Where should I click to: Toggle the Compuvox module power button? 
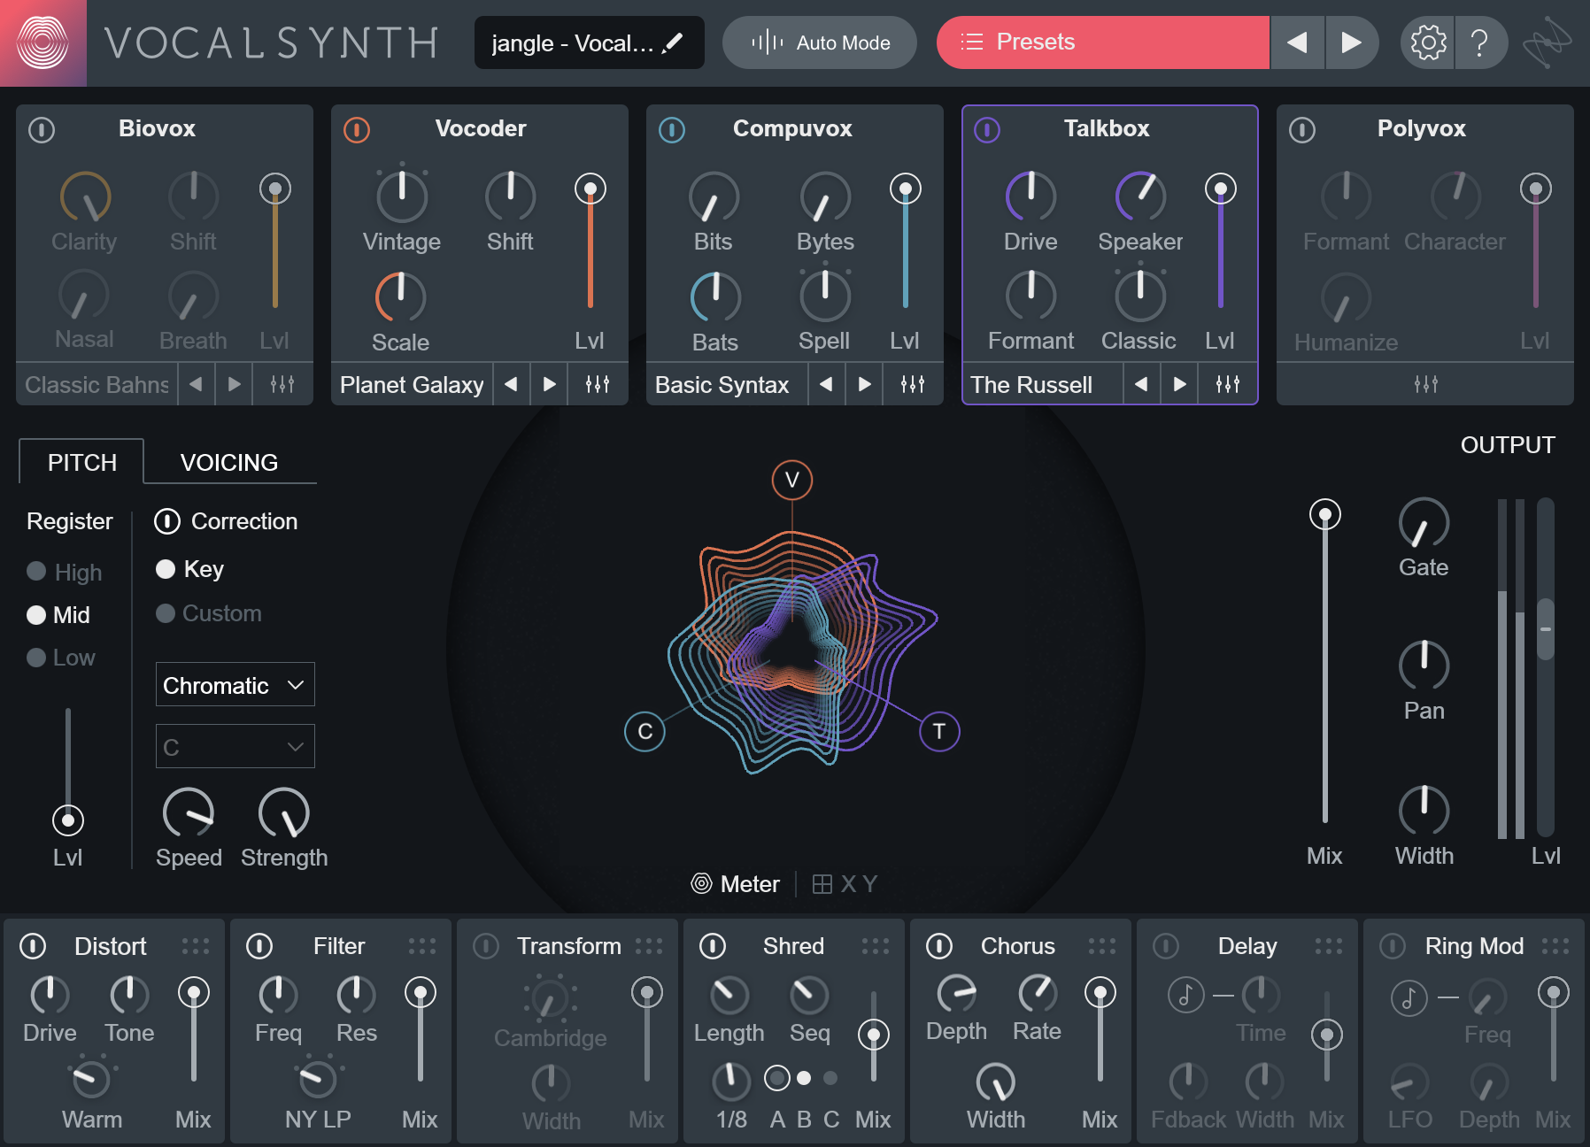[672, 130]
